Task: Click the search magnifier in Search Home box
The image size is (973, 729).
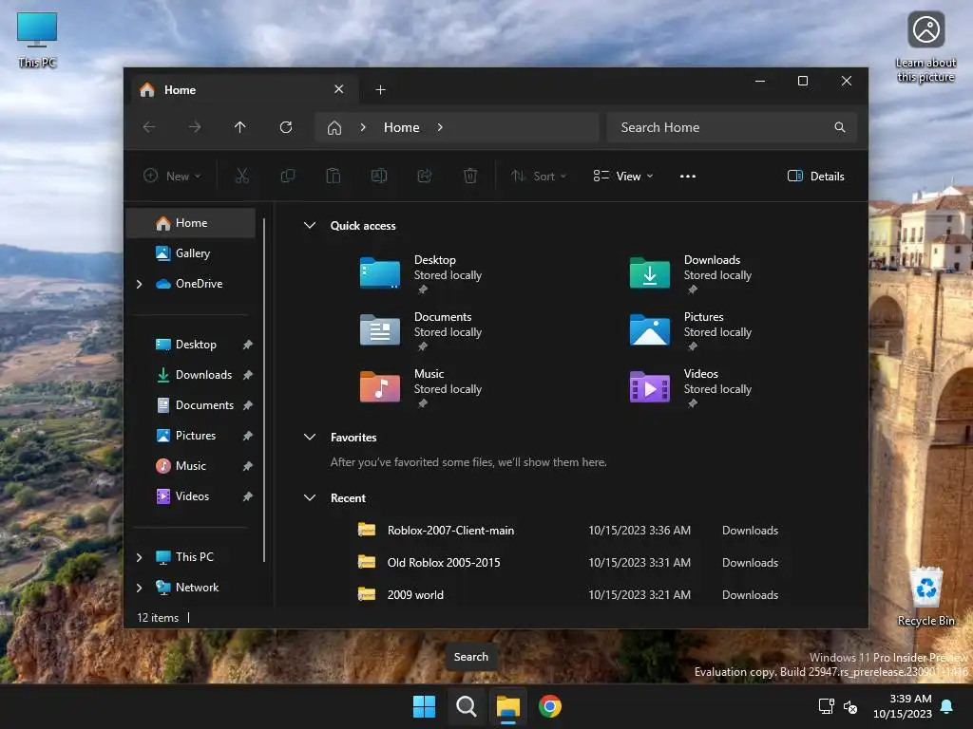Action: (840, 127)
